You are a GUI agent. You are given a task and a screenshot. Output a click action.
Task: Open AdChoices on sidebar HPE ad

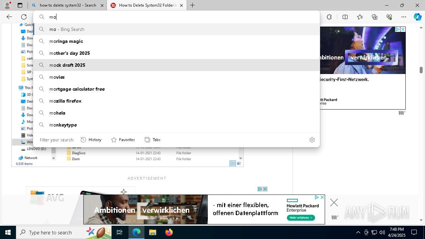pos(397,30)
